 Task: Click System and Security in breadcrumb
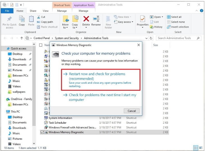click(x=67, y=38)
